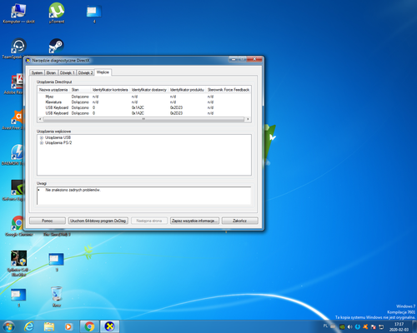Select the desktop image file named 4
417x333 pixels.
click(94, 14)
